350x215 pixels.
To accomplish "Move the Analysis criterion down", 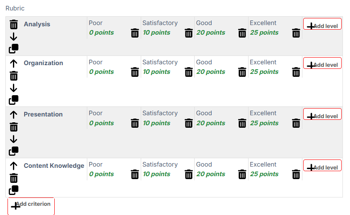I will point(14,37).
